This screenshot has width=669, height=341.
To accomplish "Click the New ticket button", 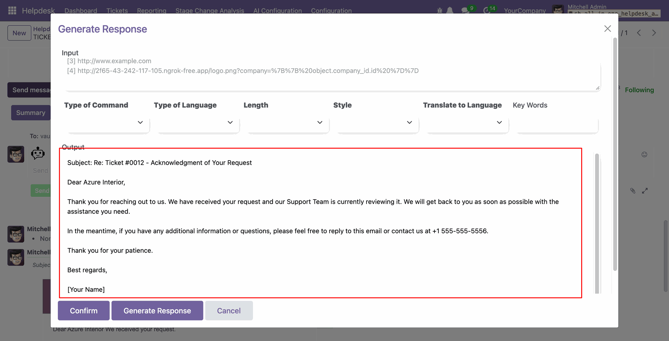I will [x=19, y=33].
